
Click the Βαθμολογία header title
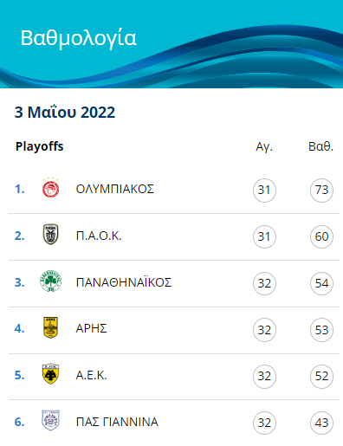[78, 38]
